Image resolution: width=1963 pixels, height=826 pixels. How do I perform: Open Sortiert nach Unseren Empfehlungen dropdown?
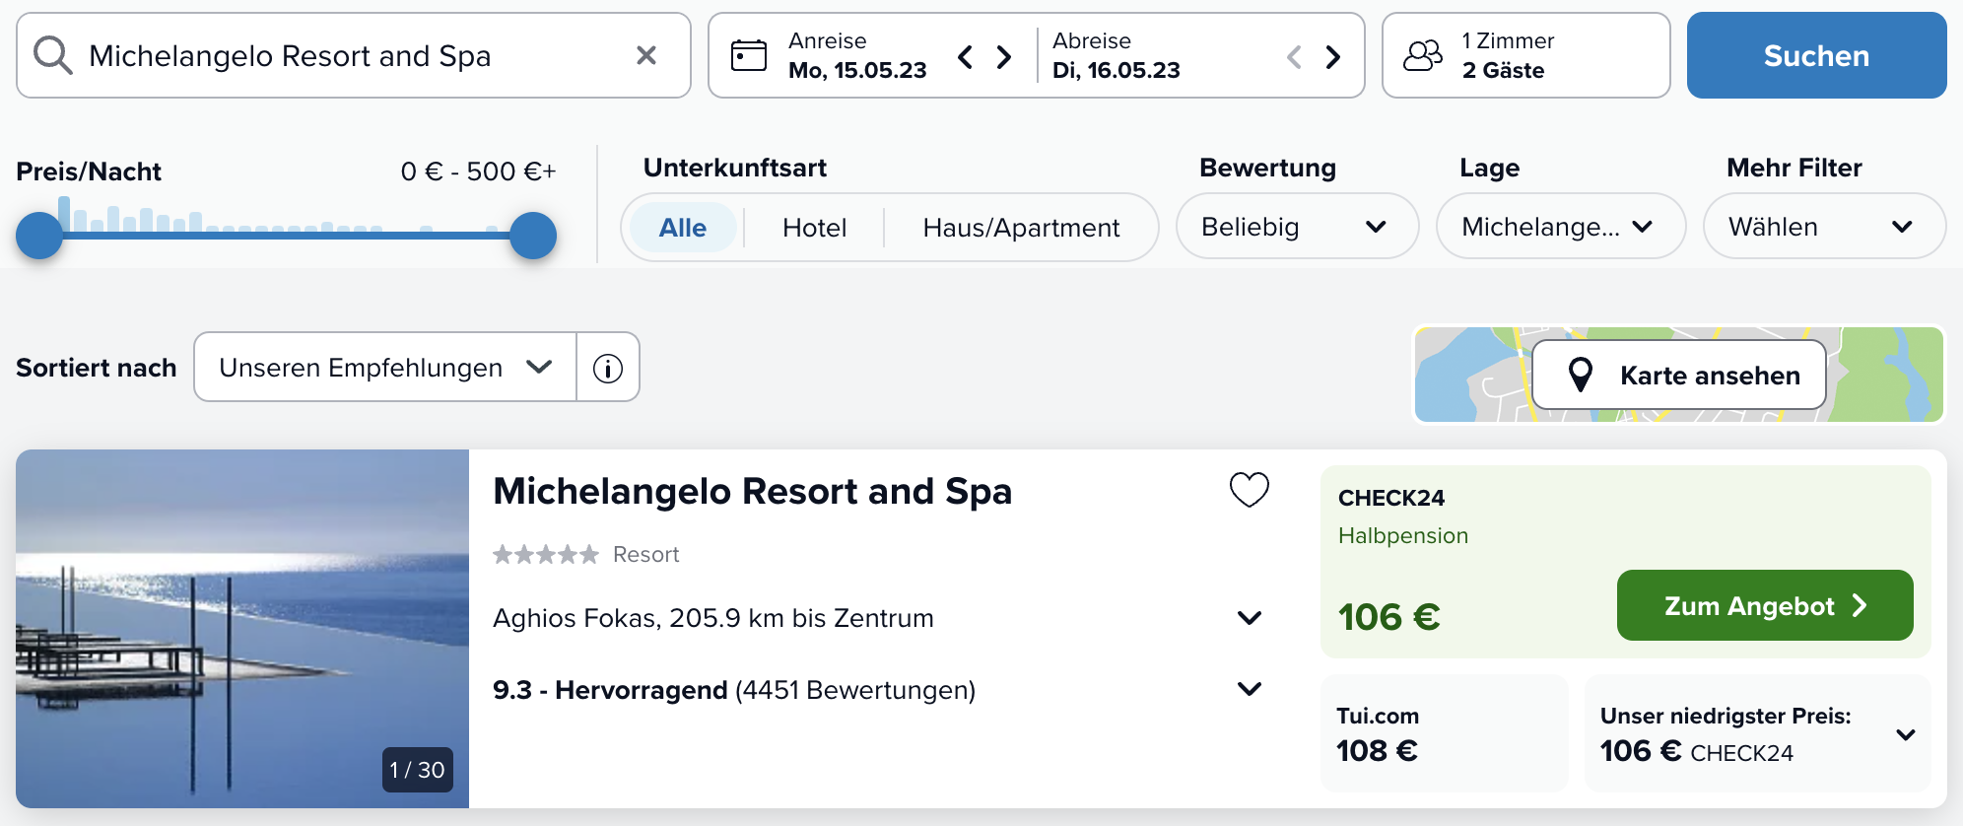pos(385,368)
